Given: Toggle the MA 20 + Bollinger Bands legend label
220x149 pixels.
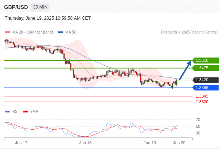Looking at the screenshot, I should pyautogui.click(x=33, y=32).
